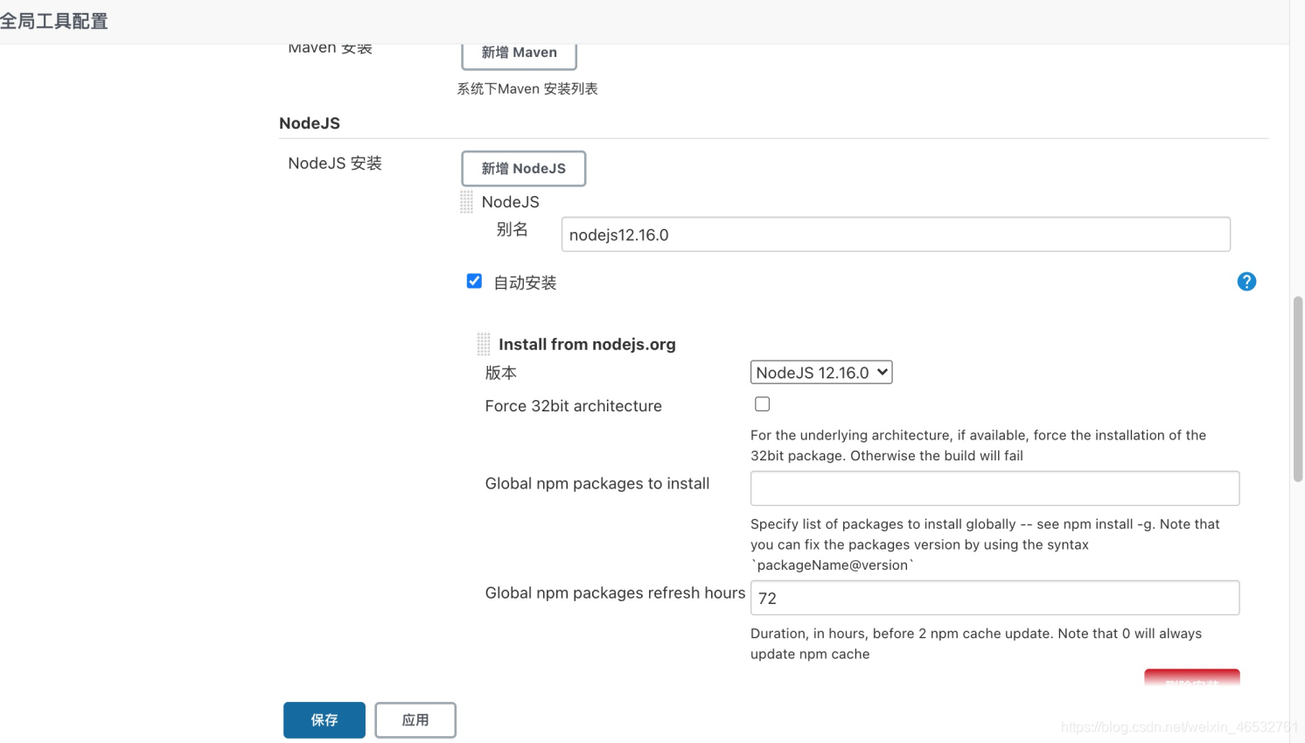
Task: Click the 'Install from nodejs.org' heading text
Action: 587,344
